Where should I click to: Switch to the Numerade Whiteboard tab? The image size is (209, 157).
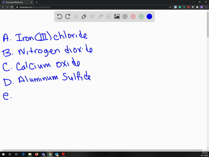pos(17,2)
